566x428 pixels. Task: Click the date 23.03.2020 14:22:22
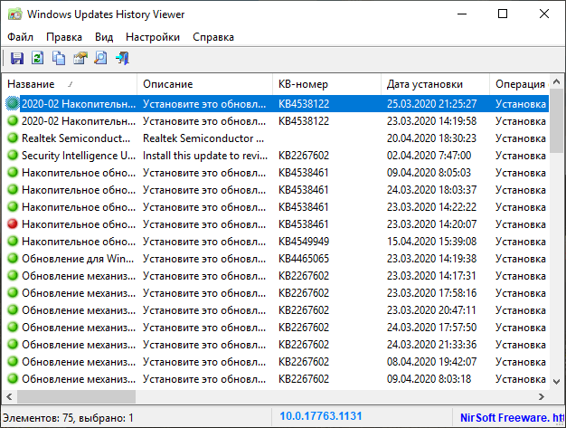click(431, 207)
